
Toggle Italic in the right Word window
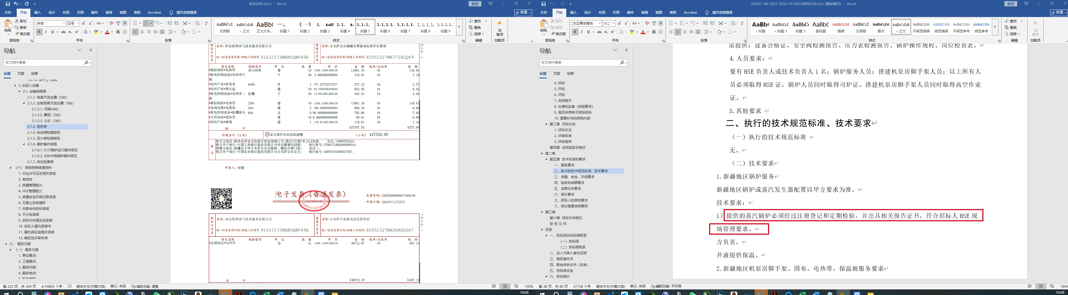point(581,32)
